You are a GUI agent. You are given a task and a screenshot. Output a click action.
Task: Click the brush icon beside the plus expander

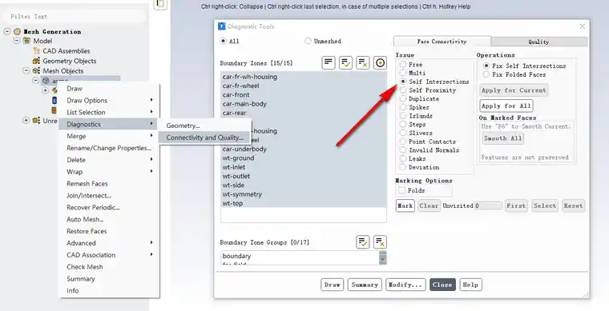click(x=54, y=90)
